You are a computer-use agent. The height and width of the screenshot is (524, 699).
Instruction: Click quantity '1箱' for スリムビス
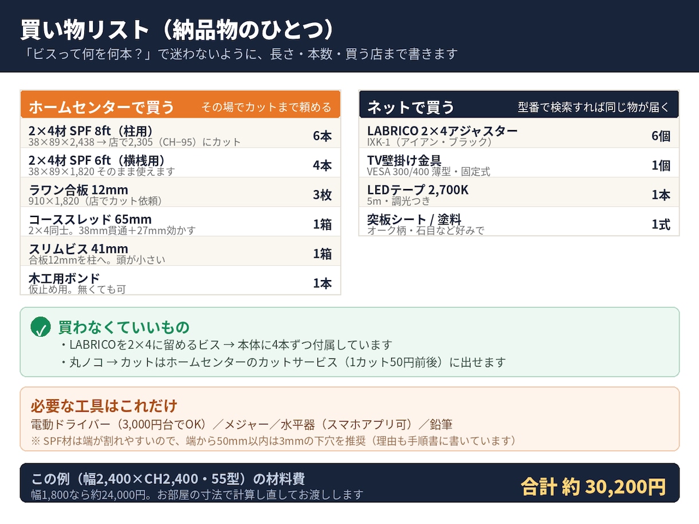pos(322,254)
